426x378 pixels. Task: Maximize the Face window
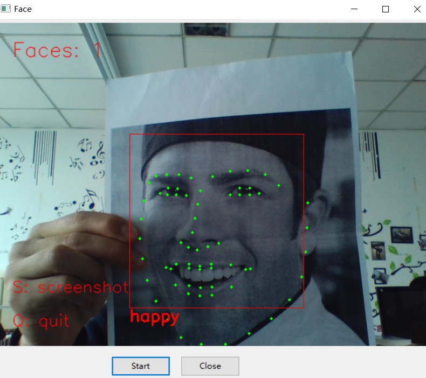[x=386, y=9]
